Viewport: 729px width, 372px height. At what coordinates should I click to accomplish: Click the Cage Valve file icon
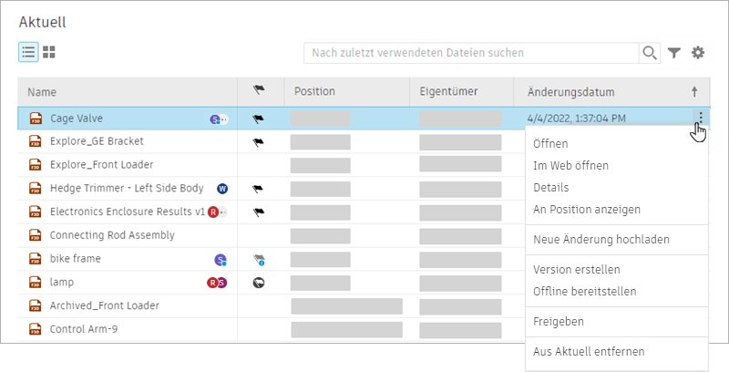[36, 119]
